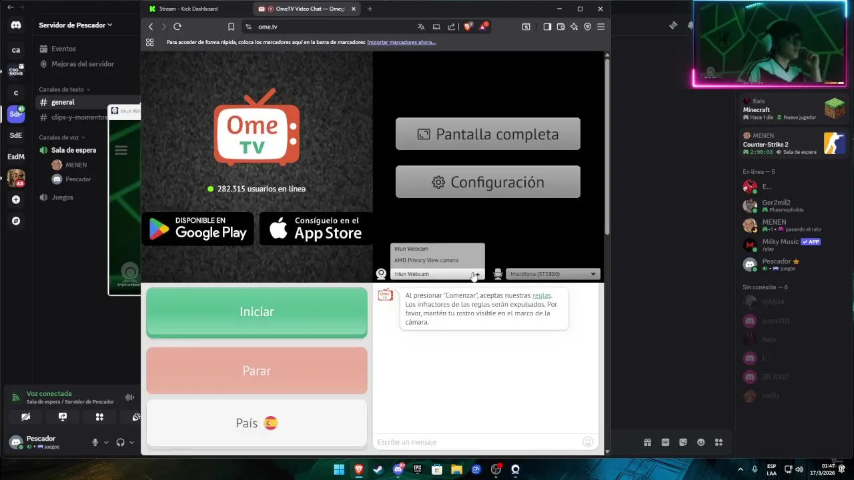Select País with Spain flag
The height and width of the screenshot is (480, 854).
[x=257, y=423]
